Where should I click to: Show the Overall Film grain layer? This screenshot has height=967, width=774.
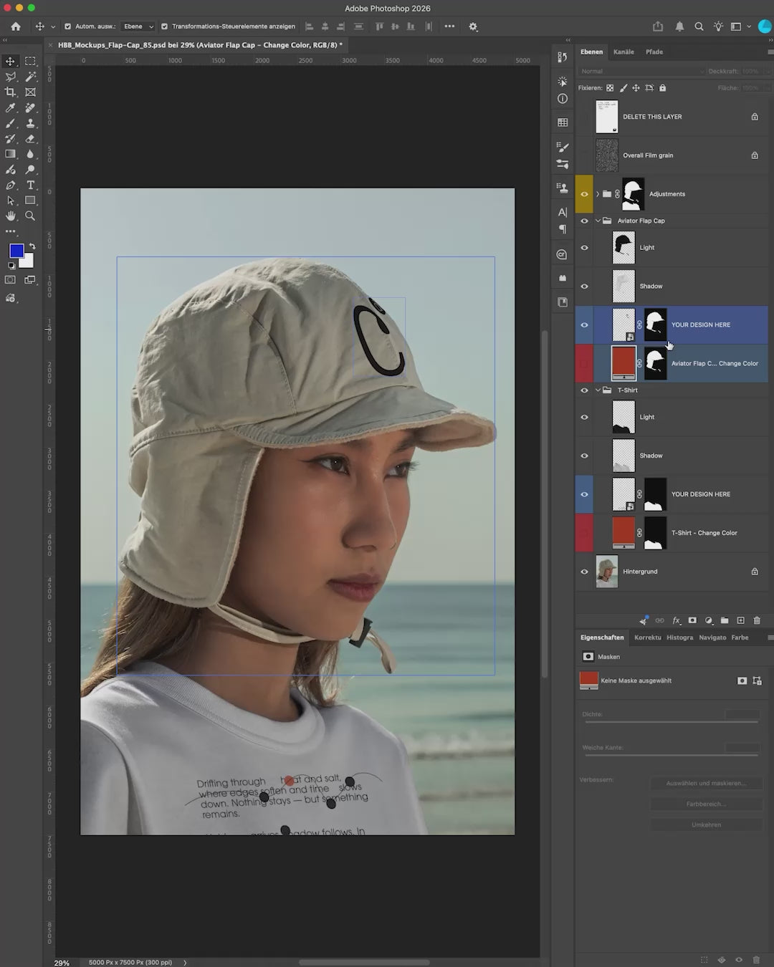click(x=584, y=155)
